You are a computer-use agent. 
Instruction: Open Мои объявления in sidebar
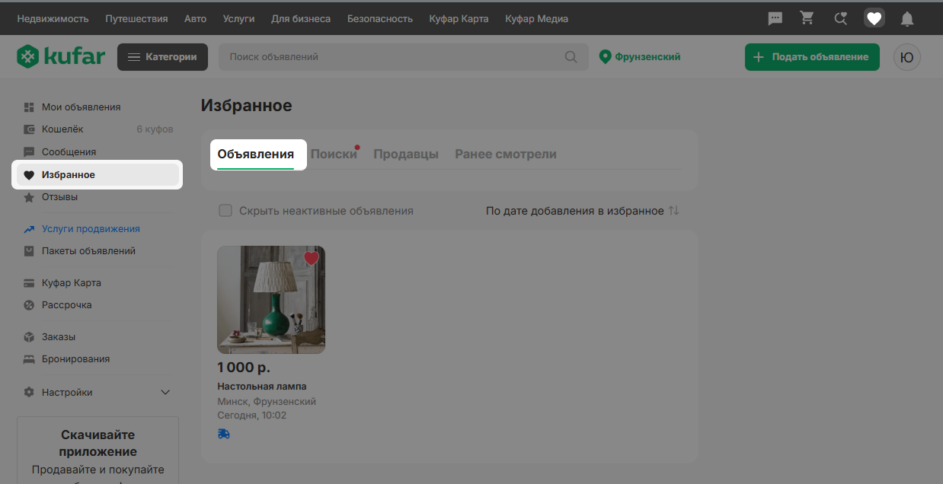82,107
